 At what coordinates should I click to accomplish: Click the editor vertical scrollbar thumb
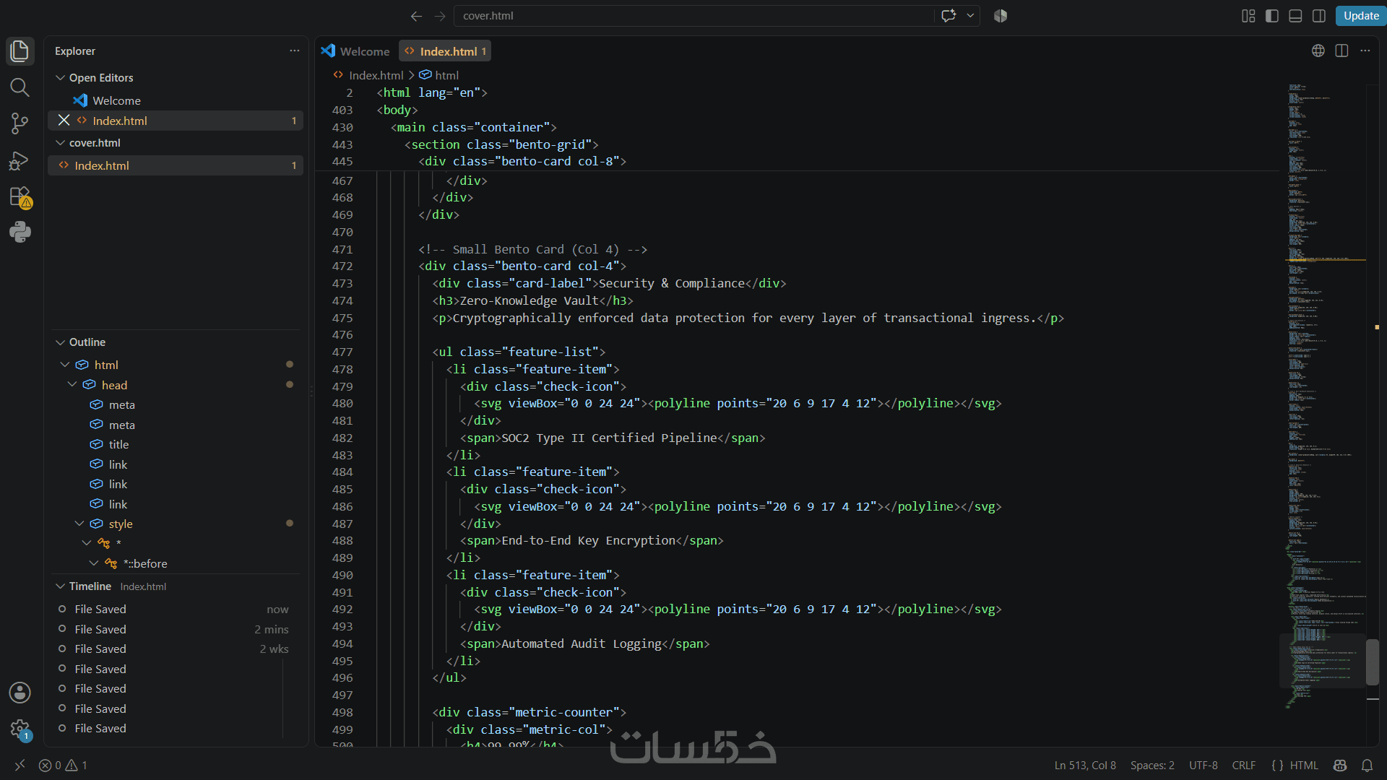coord(1373,662)
